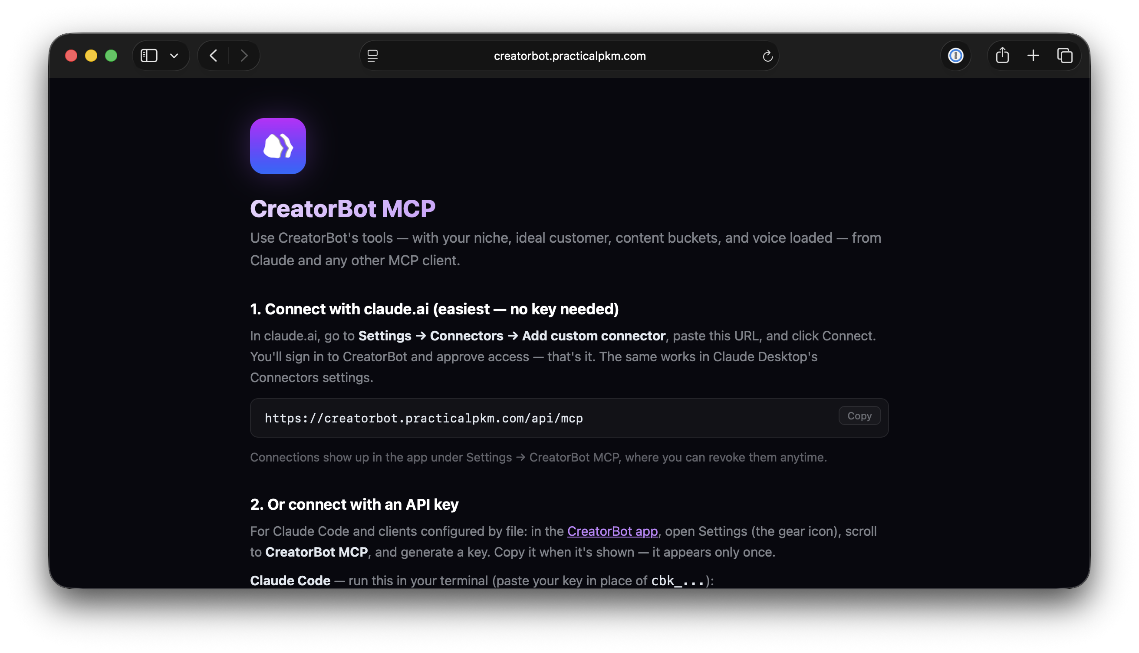
Task: Copy the MCP URL
Action: pos(859,416)
